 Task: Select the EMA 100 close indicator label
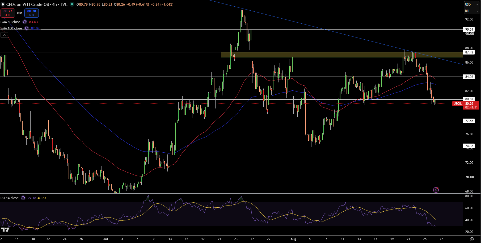pos(11,28)
